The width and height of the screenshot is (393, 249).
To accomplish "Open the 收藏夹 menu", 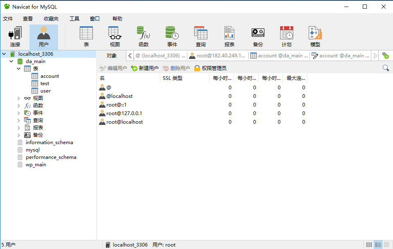I will pyautogui.click(x=51, y=18).
